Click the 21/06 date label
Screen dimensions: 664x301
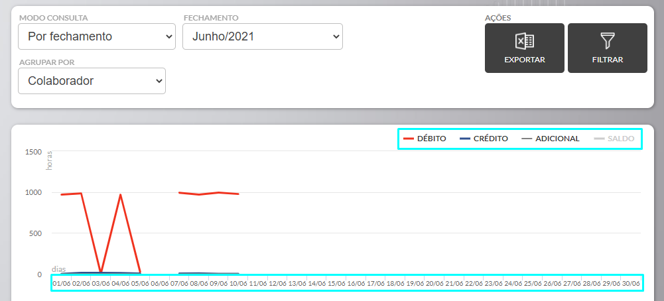454,283
